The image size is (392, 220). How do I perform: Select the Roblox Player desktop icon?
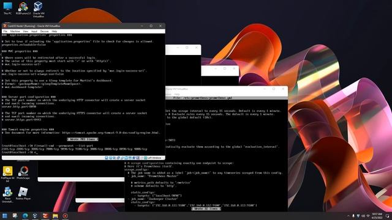click(23, 193)
